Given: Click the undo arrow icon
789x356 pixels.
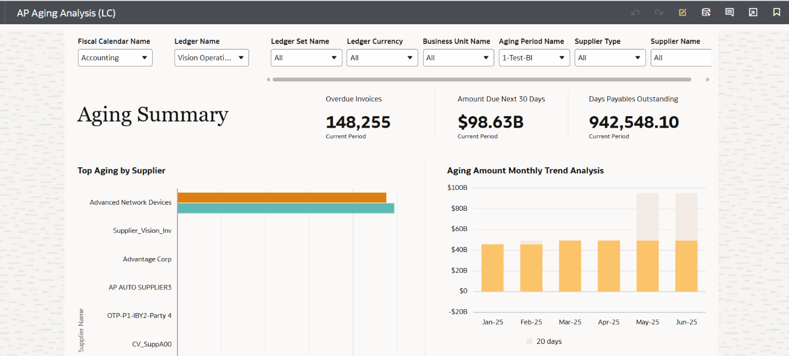Looking at the screenshot, I should 635,12.
